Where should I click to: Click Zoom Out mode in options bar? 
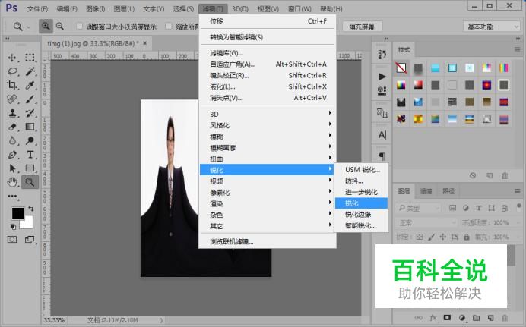point(60,26)
